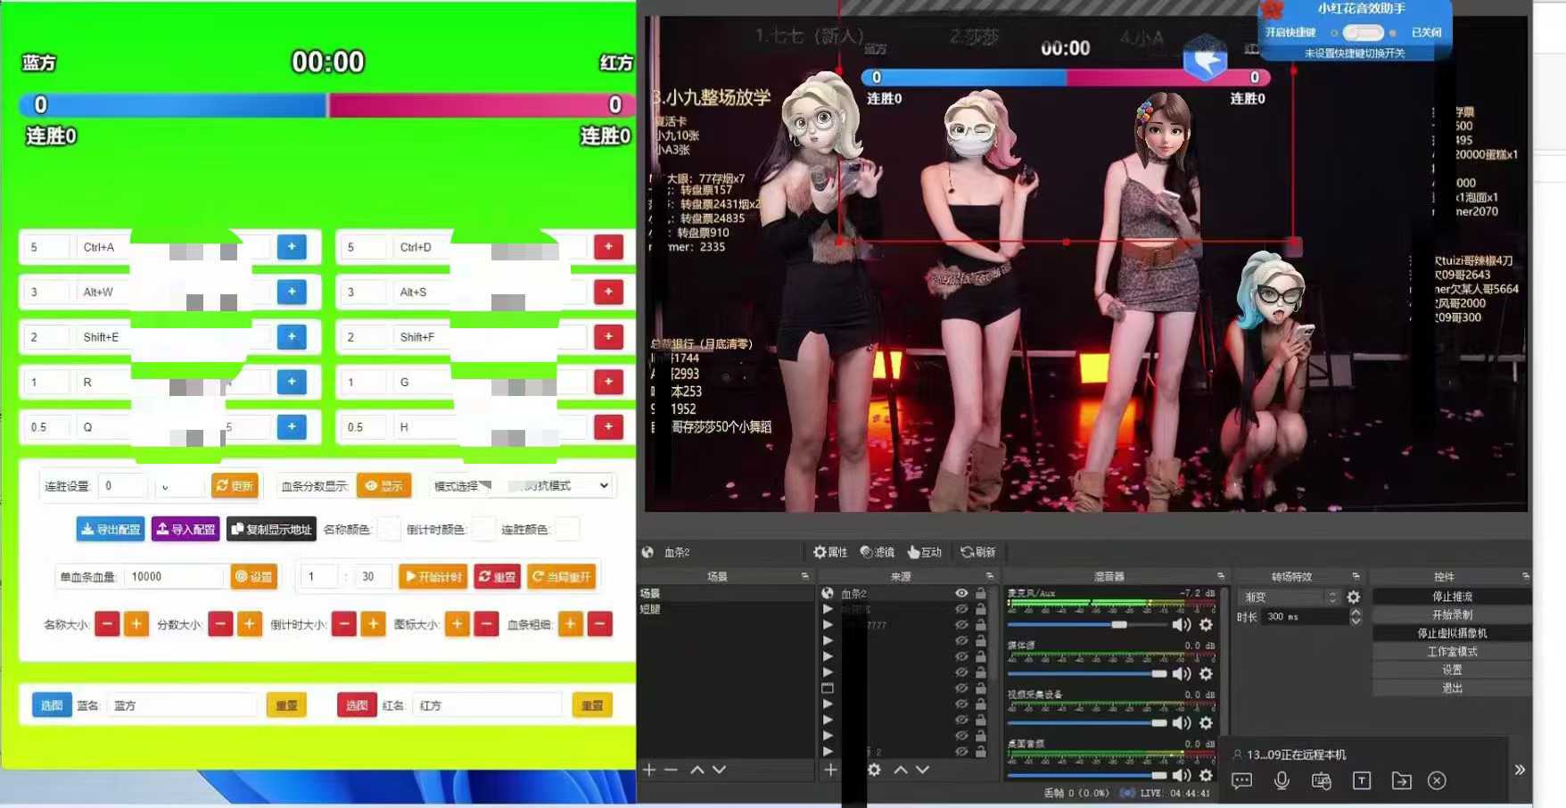Expand the remote session bar double chevron

(1520, 770)
